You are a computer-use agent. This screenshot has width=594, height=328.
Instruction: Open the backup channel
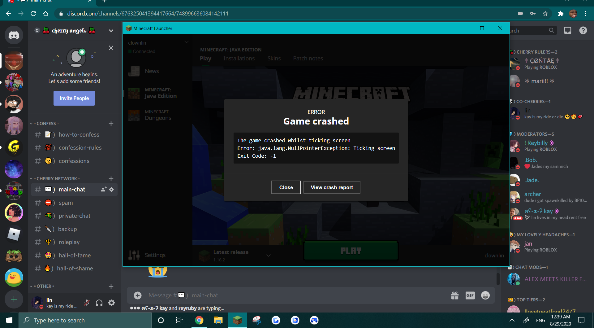(x=74, y=229)
